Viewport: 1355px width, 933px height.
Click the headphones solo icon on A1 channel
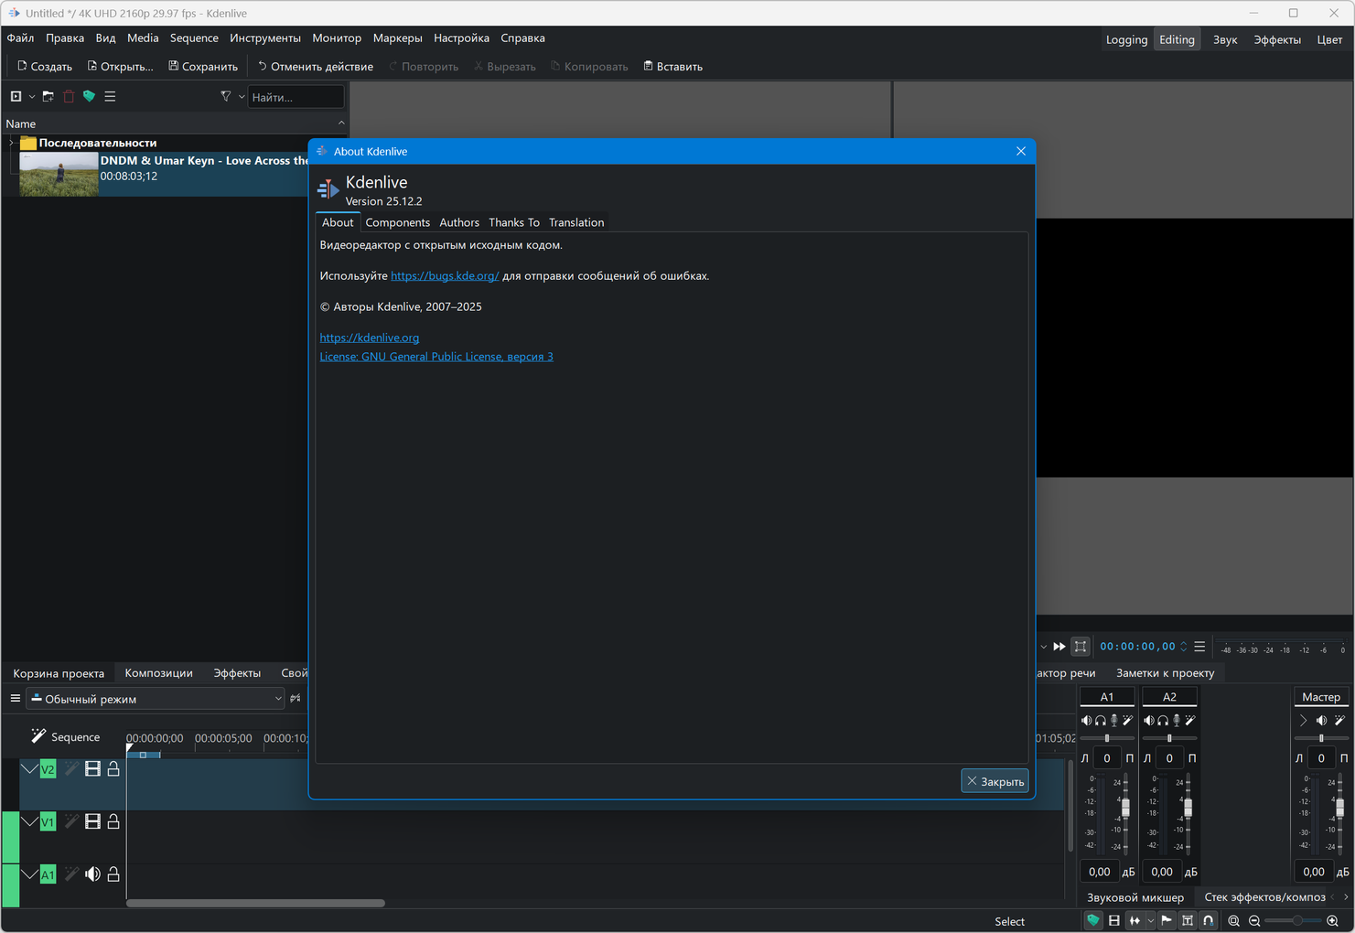pyautogui.click(x=1101, y=721)
